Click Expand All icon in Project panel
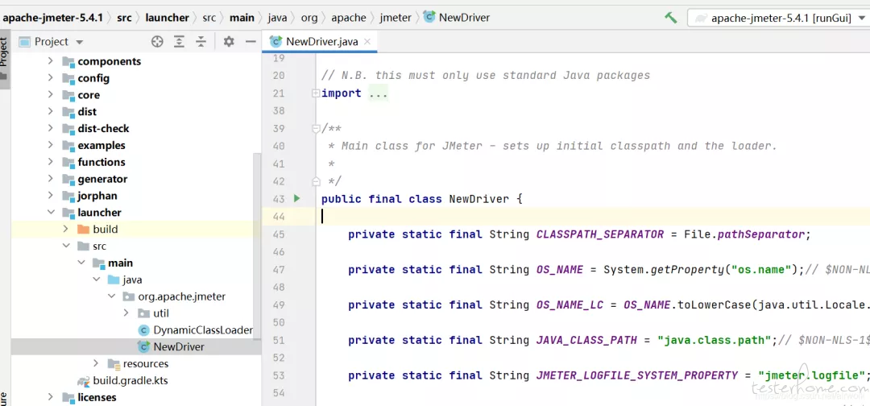870x406 pixels. pos(179,42)
